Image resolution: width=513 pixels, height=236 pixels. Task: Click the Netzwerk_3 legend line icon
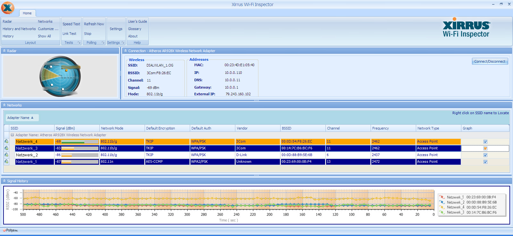pos(442,212)
